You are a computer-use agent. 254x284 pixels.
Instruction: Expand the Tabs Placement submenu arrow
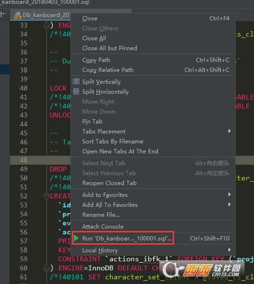tap(229, 131)
